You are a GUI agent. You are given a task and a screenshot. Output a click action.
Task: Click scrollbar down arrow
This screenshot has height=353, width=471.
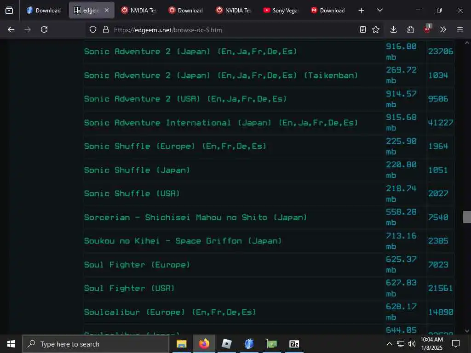(x=467, y=331)
